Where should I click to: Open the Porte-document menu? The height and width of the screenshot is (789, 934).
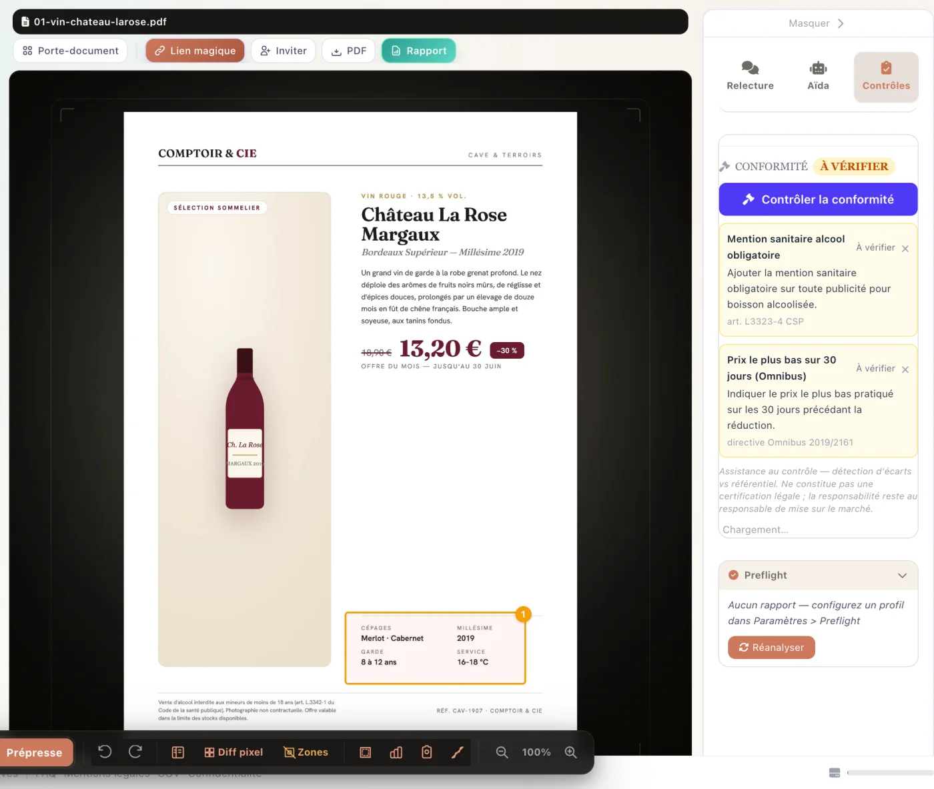[70, 51]
